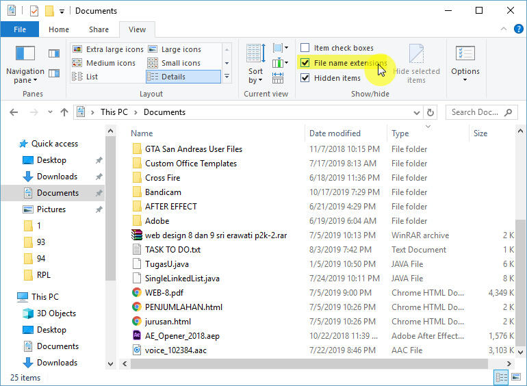Image resolution: width=527 pixels, height=386 pixels.
Task: Go back with the Back arrow
Action: point(14,112)
